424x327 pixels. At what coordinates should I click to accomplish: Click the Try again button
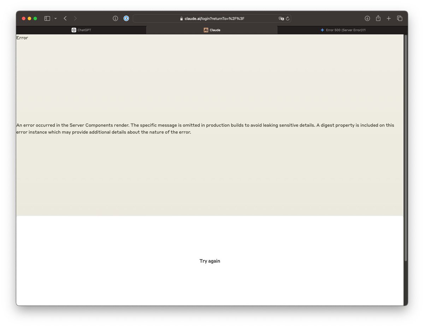(x=210, y=261)
